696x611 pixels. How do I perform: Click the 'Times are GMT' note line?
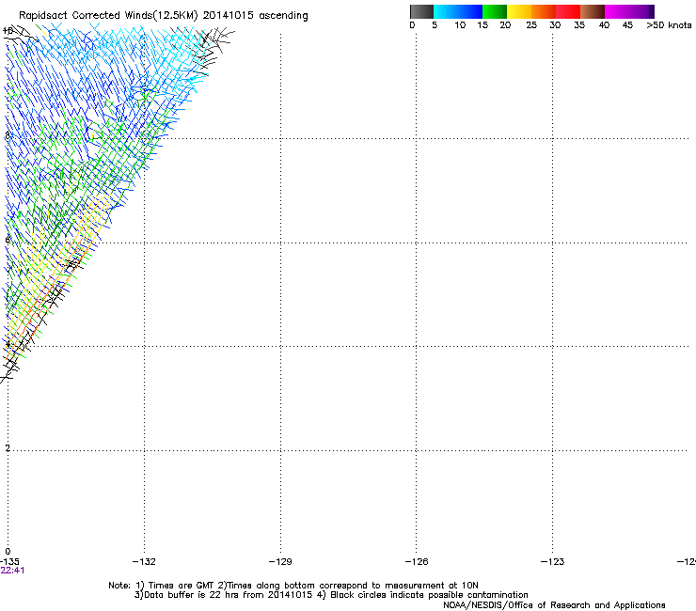pyautogui.click(x=293, y=586)
